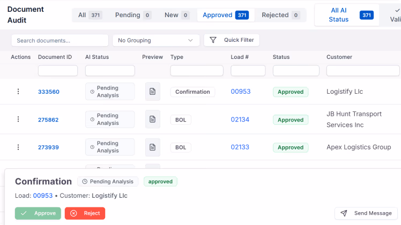The height and width of the screenshot is (225, 401).
Task: Click the paper plane Send Message icon
Action: [x=344, y=213]
